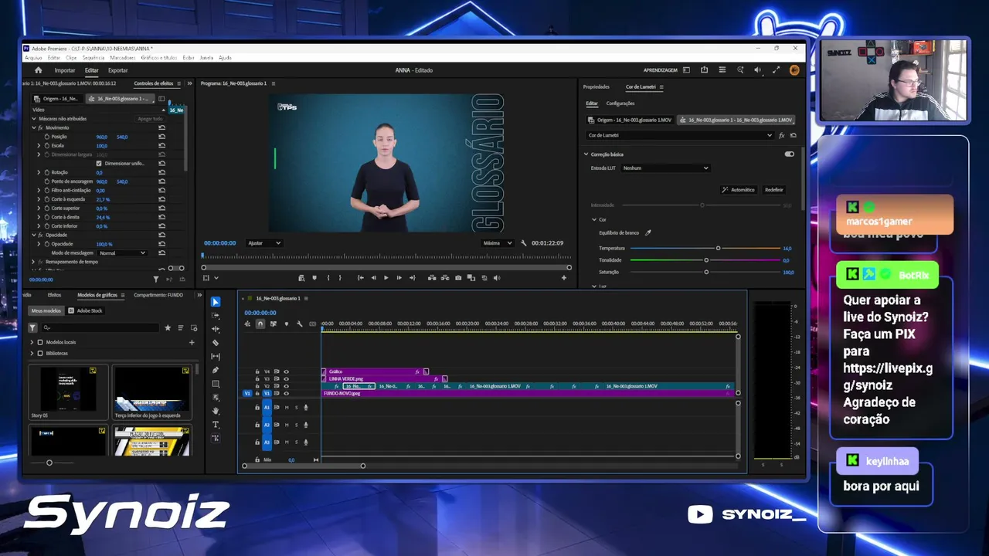Adjust the Temperatura slider handle
Screen dimensions: 989x556
[718, 248]
